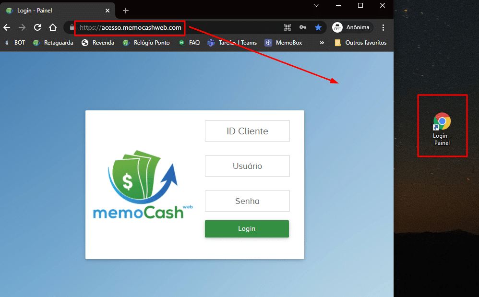Open Outros favoritos bookmarks folder
The image size is (479, 297).
click(x=360, y=43)
